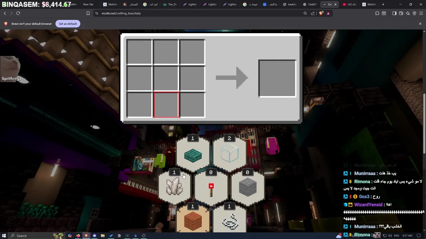Open the Brave Shields lion icon
Screen dimensions: 426x239
[321, 13]
